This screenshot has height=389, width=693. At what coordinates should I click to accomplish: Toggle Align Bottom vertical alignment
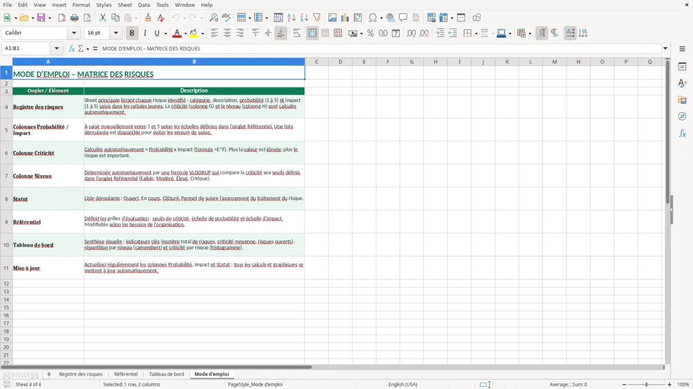point(281,33)
